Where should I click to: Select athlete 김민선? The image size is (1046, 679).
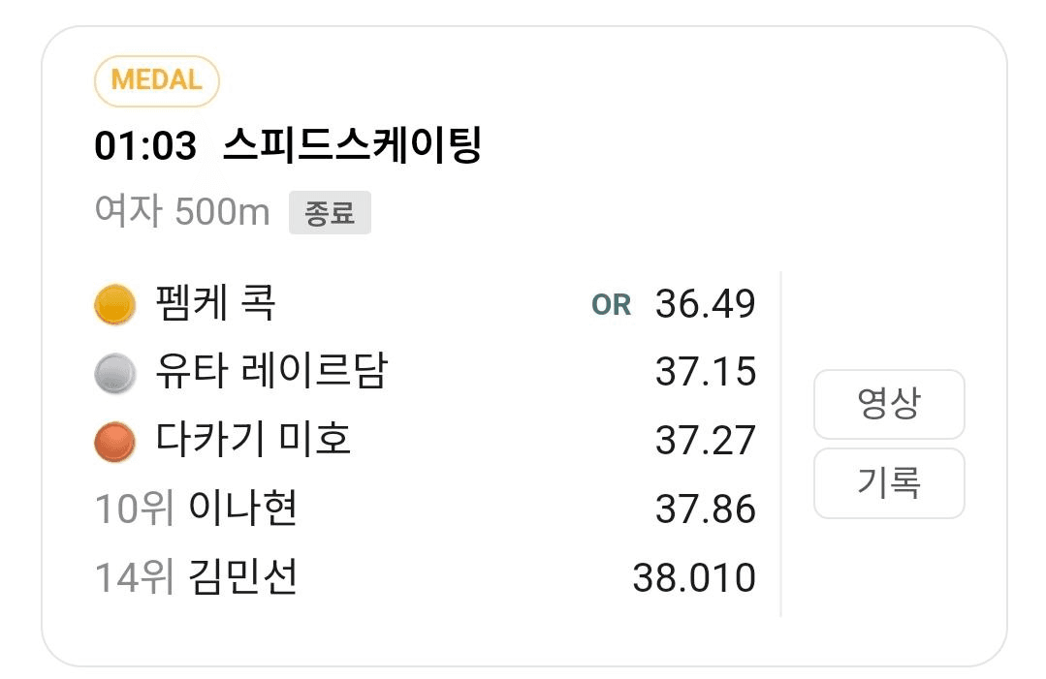[x=242, y=577]
